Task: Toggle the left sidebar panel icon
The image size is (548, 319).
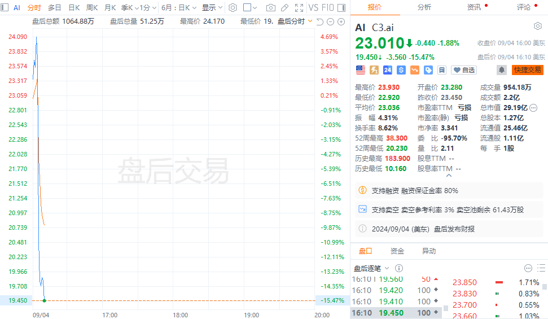Action: [5, 7]
